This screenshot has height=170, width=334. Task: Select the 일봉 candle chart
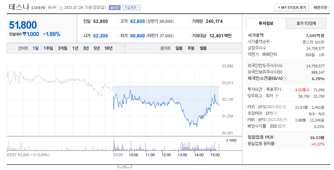click(x=179, y=48)
